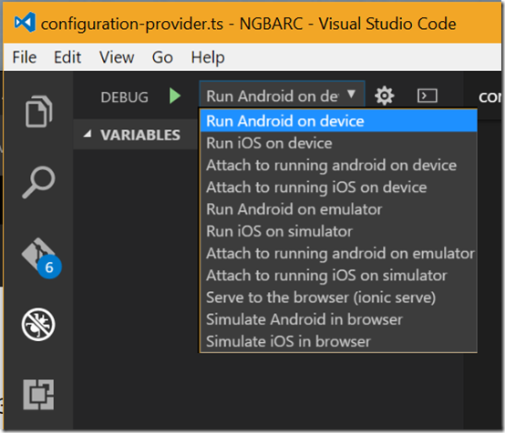Select Run iOS on device
This screenshot has height=433, width=505.
[x=338, y=143]
